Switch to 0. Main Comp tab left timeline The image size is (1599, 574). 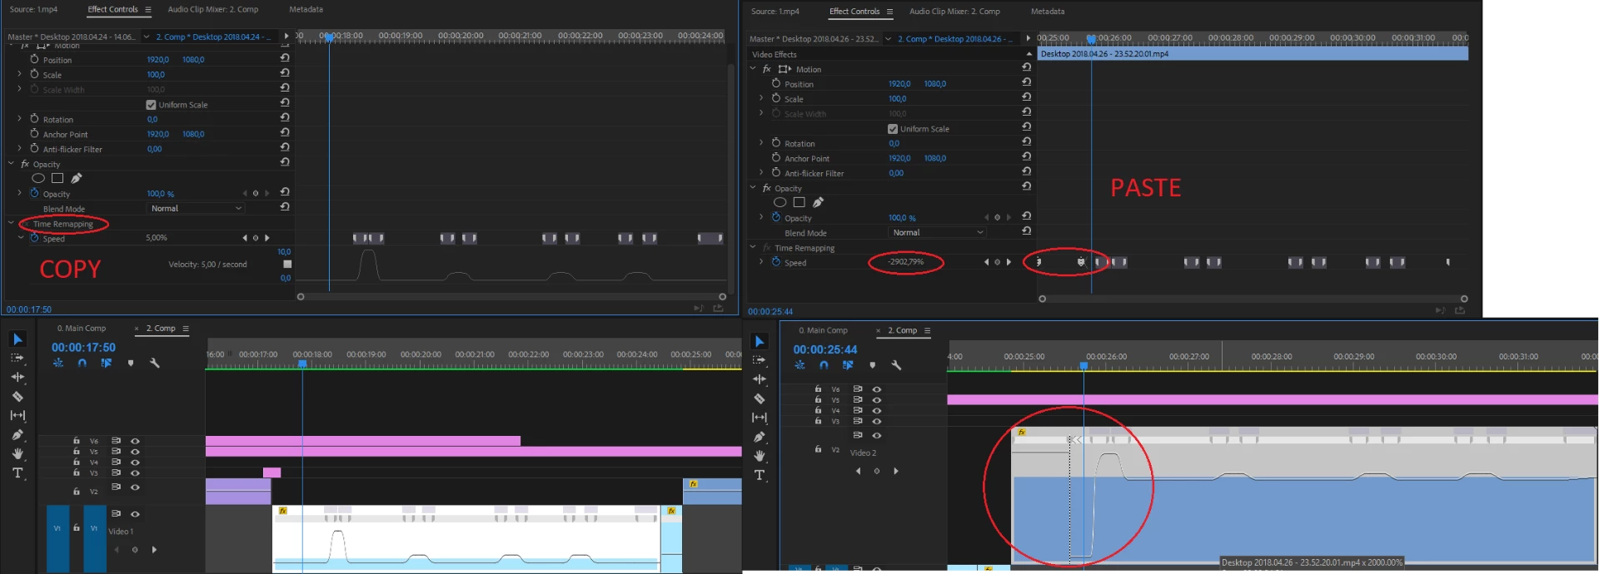click(x=82, y=328)
